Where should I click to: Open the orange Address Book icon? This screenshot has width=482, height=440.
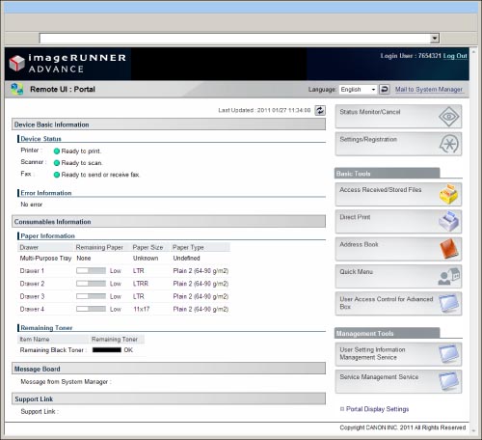coord(449,248)
